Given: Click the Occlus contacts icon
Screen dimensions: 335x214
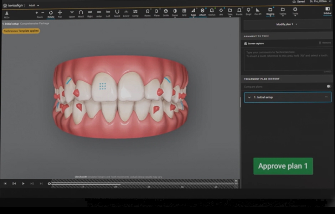Looking at the screenshot, I should pyautogui.click(x=212, y=11).
